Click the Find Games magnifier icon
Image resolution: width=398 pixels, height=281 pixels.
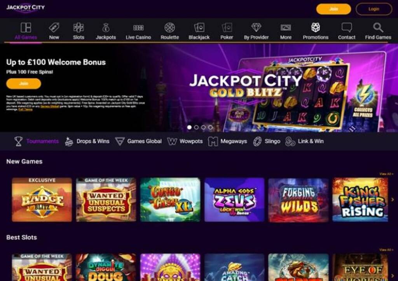point(378,28)
